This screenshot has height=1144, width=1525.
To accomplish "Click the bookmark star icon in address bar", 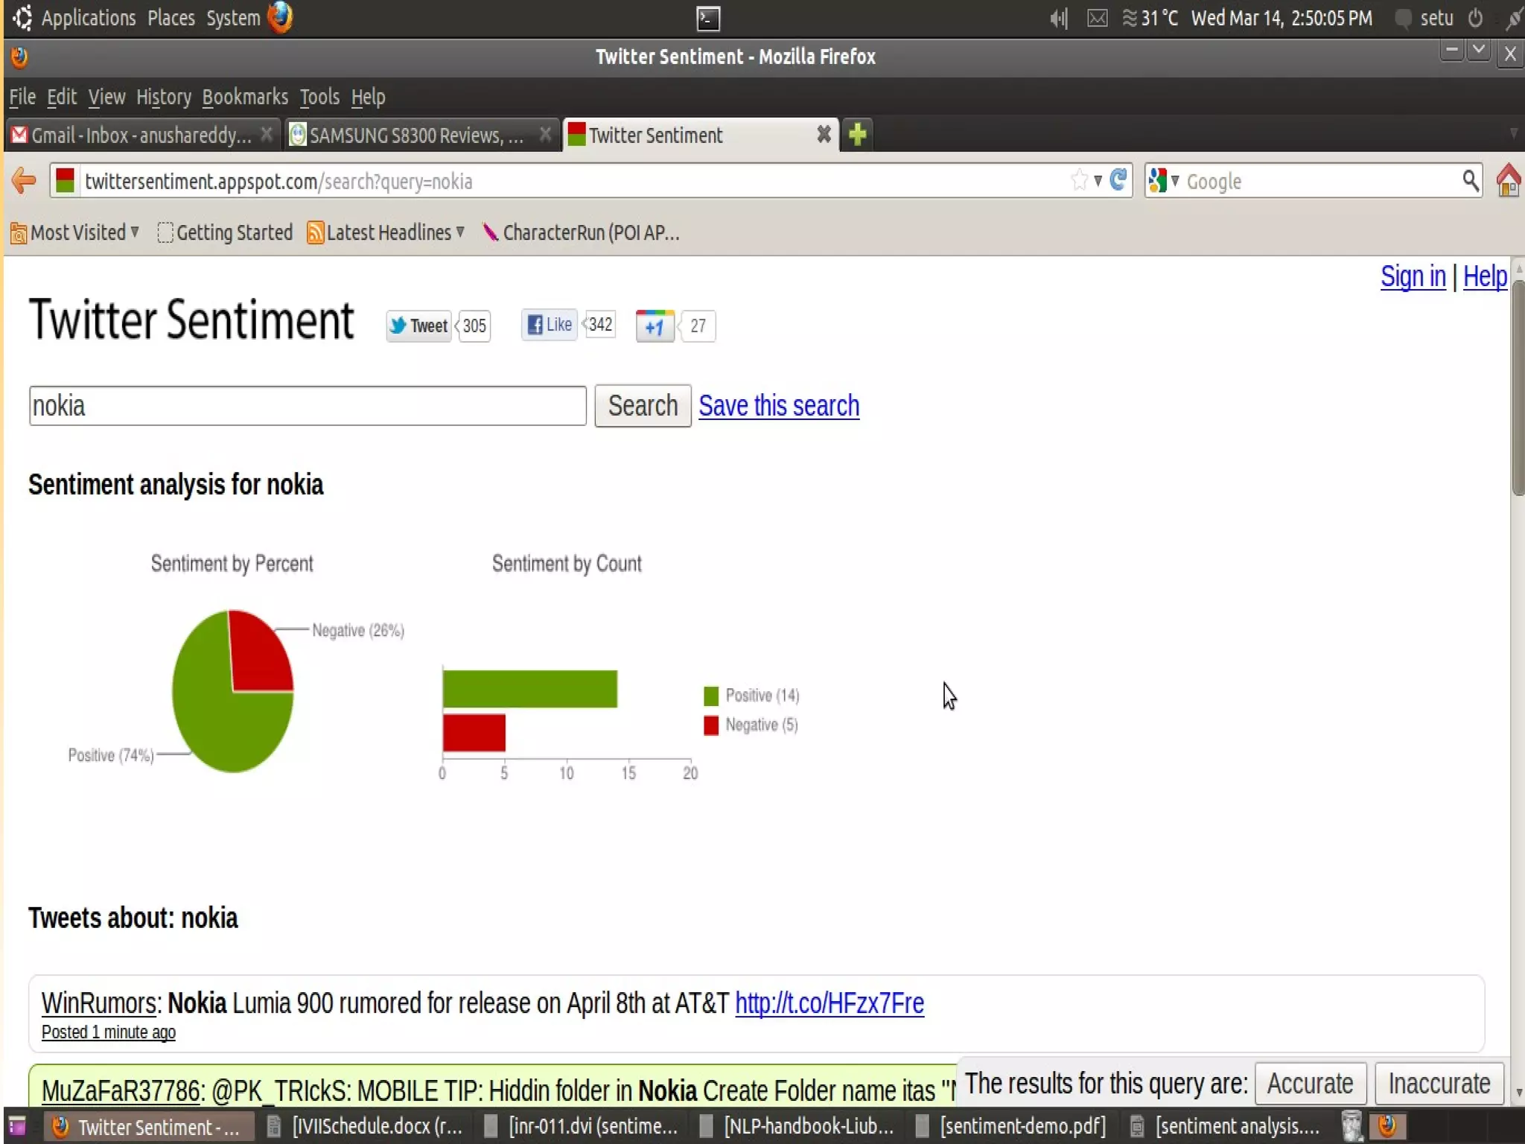I will click(x=1079, y=180).
